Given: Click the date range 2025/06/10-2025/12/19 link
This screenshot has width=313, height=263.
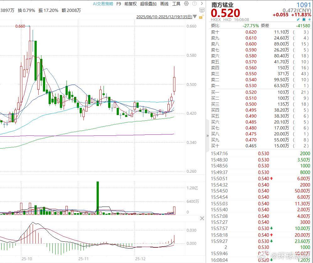Looking at the screenshot, I should click(x=164, y=17).
